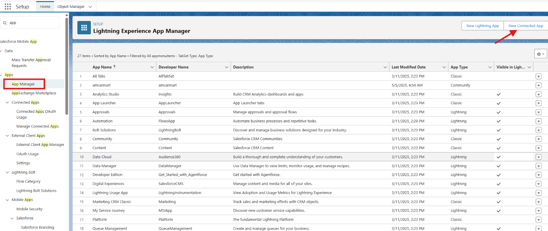Select the Data Manager app name cell
The image size is (548, 231).
click(x=104, y=166)
